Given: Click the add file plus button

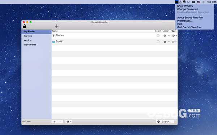Looking at the screenshot, I should [x=54, y=122].
